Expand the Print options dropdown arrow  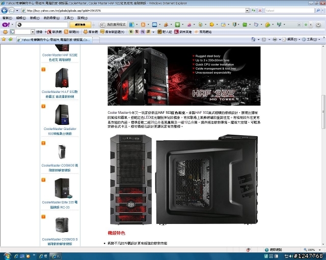[280, 40]
